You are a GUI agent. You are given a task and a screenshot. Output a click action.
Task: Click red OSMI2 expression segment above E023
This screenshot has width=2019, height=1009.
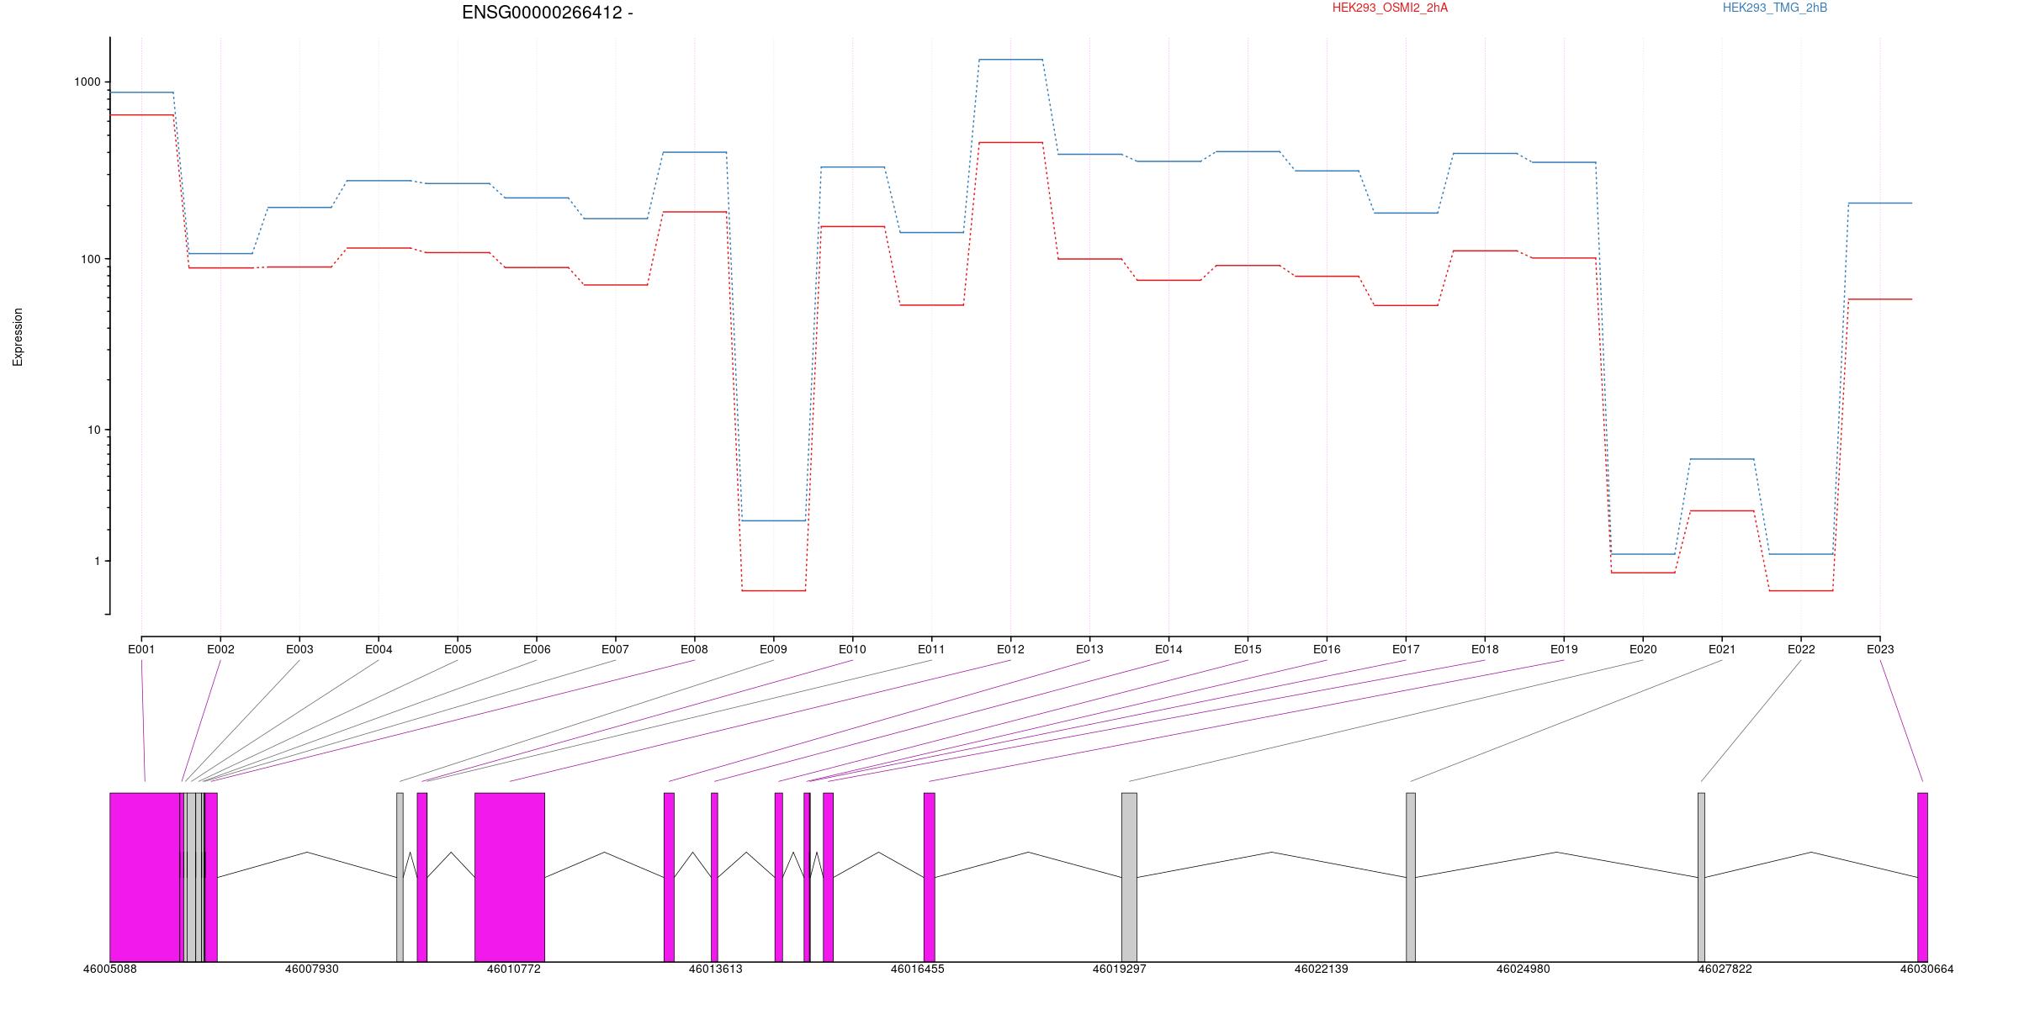click(1880, 299)
